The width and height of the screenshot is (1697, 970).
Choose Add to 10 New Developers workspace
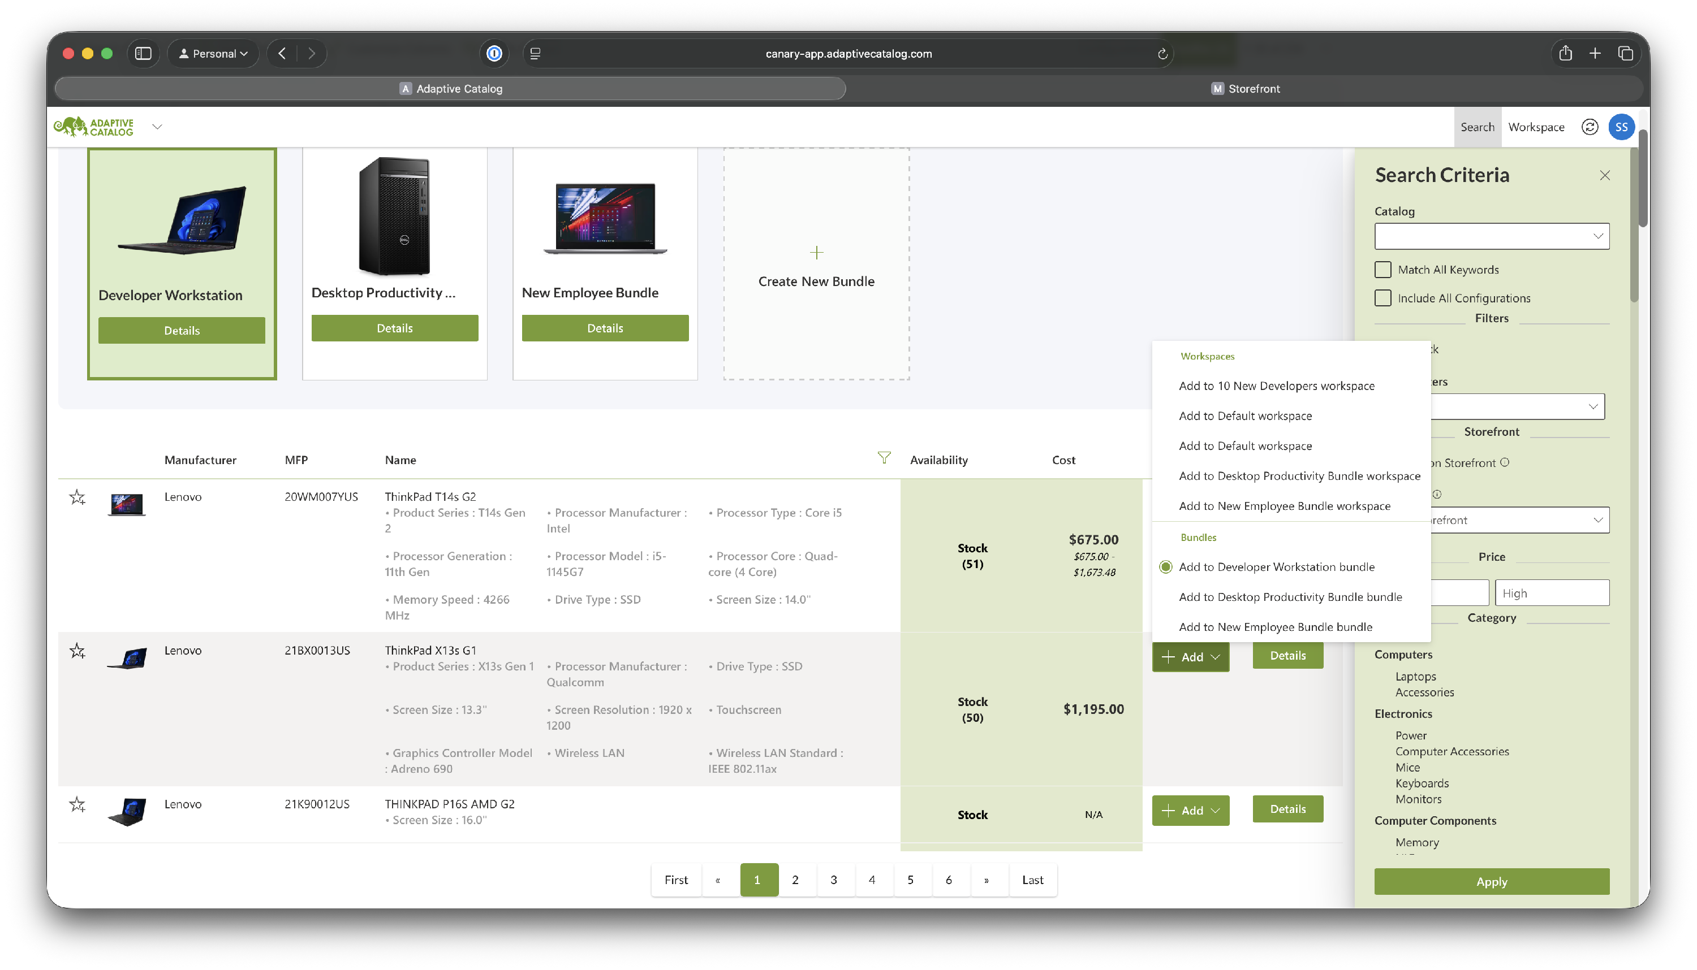tap(1276, 386)
